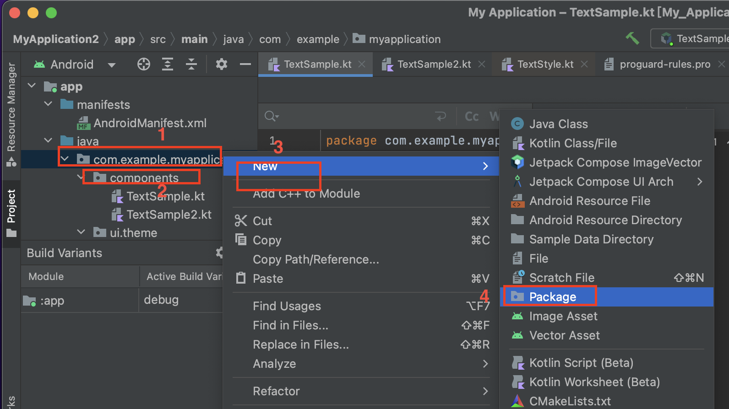729x409 pixels.
Task: Select Package in the New submenu
Action: click(607, 297)
